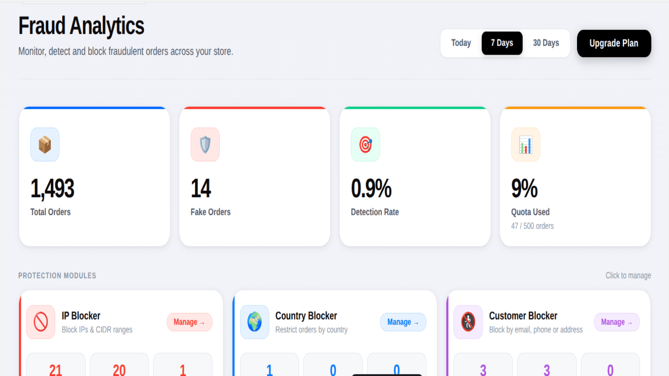Viewport: 669px width, 376px height.
Task: Click the 'Fake Orders' label
Action: (x=211, y=212)
